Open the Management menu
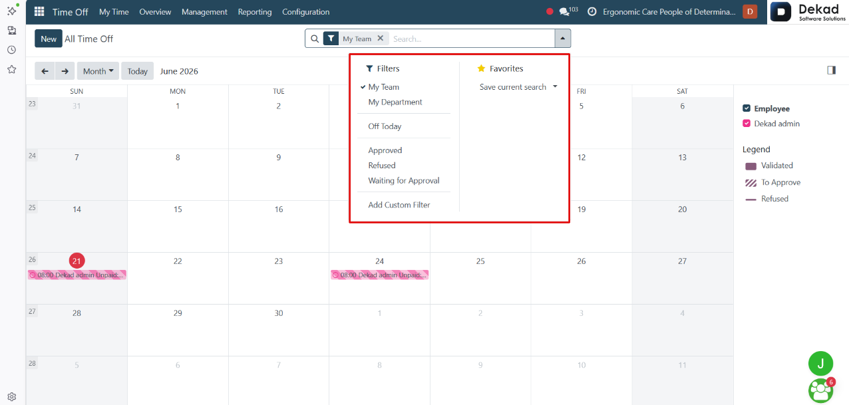The width and height of the screenshot is (849, 405). pos(204,12)
